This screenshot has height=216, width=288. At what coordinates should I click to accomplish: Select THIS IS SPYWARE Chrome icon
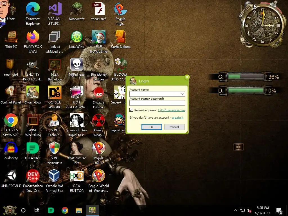tap(11, 125)
